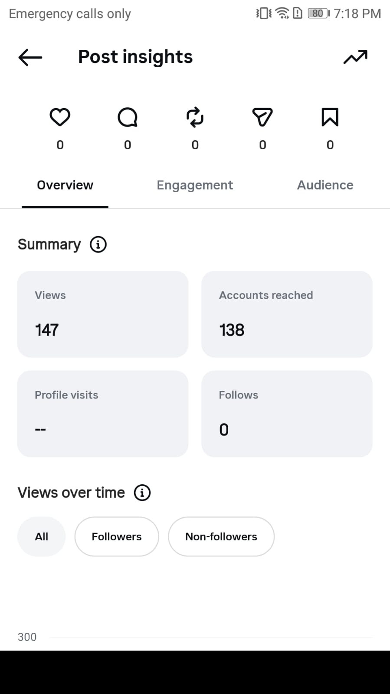Open the Follows summary card
Viewport: 390px width, 694px height.
287,414
